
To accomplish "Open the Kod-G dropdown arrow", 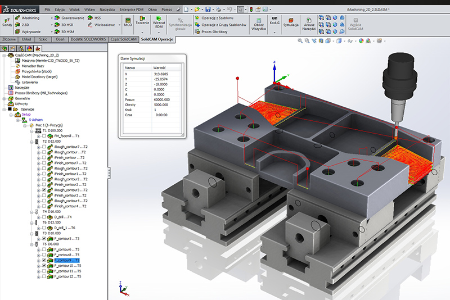I will pos(274,33).
